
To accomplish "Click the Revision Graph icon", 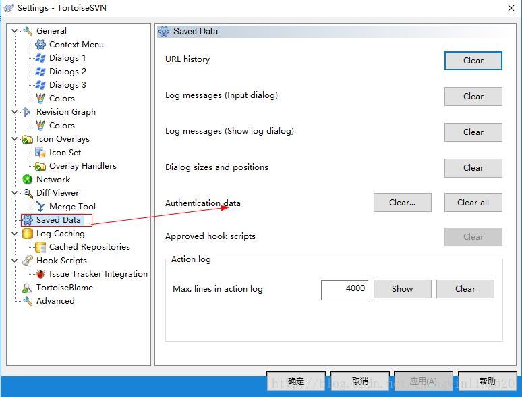I will pos(27,112).
